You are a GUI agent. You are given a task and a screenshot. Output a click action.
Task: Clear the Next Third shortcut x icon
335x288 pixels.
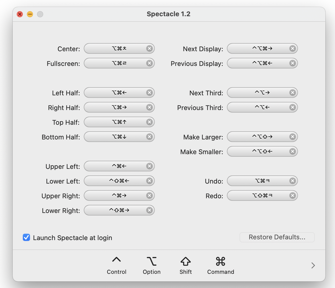pos(293,93)
